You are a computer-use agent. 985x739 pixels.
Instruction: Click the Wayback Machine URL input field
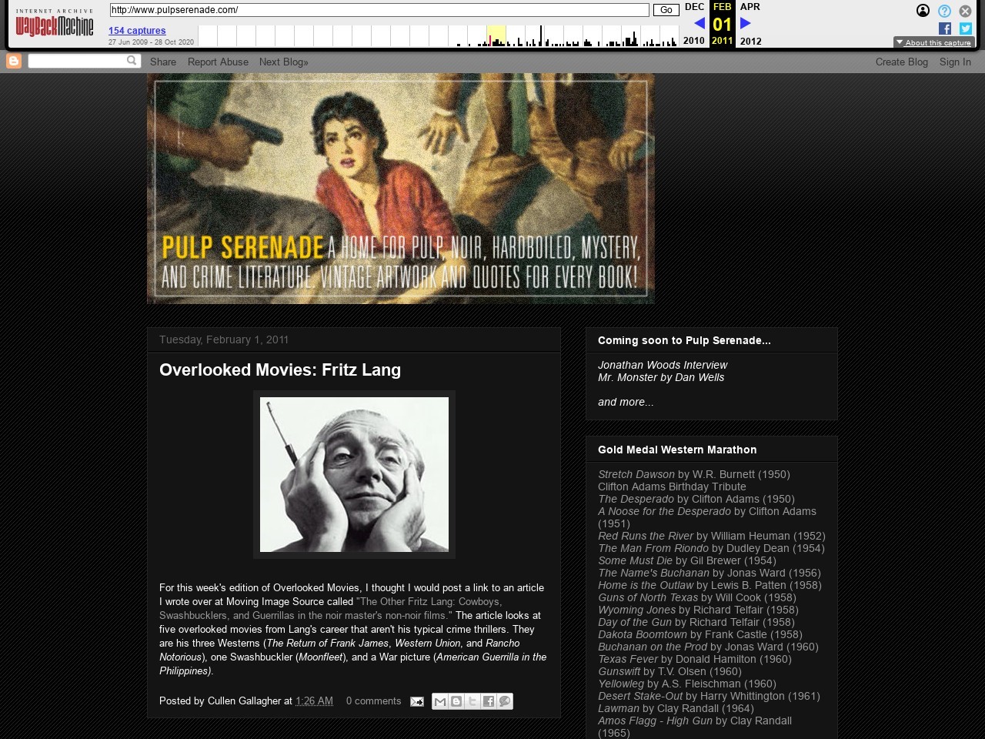[379, 10]
